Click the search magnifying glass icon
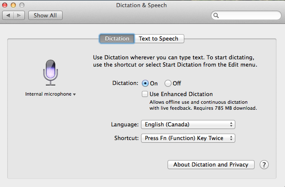This screenshot has height=187, width=285. click(216, 15)
